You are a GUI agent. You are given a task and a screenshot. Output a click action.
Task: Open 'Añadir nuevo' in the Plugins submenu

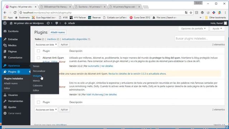point(11,83)
